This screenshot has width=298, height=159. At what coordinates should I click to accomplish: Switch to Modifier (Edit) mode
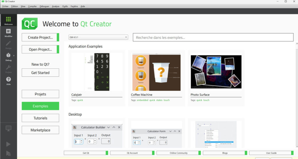8,33
